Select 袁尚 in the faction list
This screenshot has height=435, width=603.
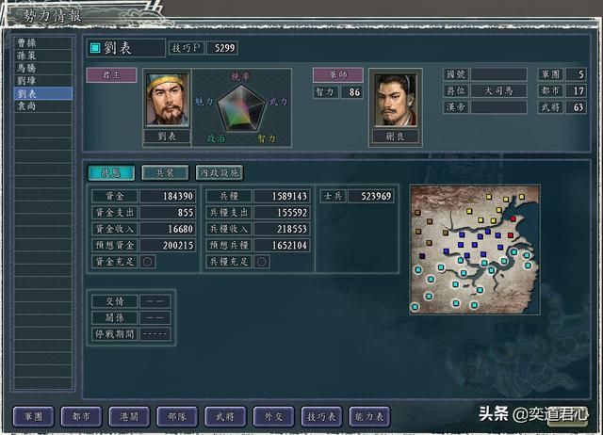point(42,106)
